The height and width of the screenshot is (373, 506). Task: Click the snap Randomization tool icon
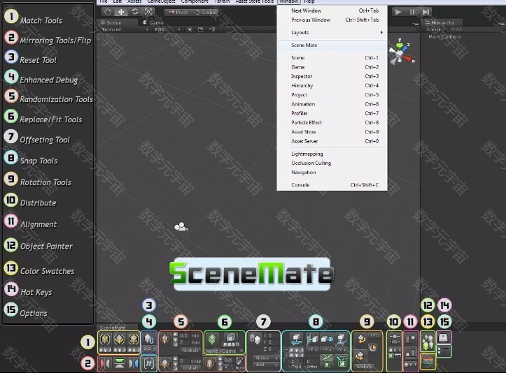tap(165, 363)
